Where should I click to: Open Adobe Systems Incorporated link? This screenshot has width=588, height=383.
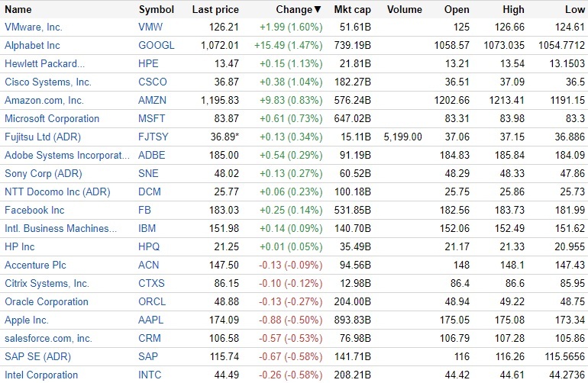click(67, 155)
